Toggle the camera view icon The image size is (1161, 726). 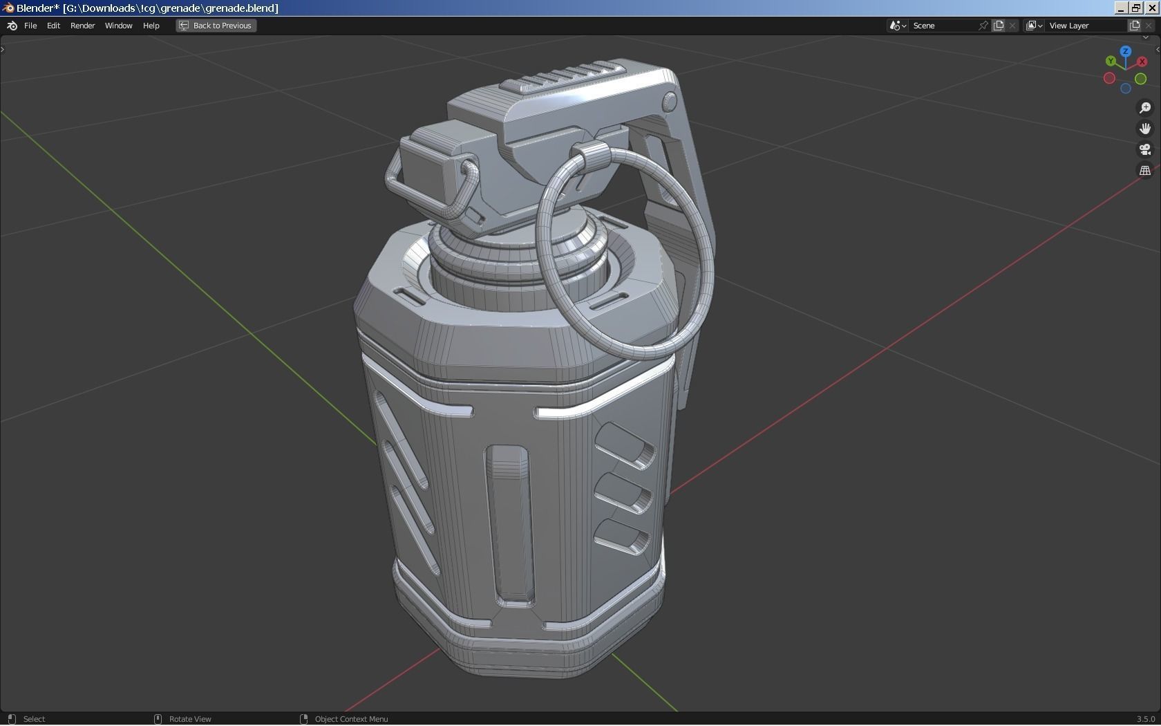[x=1145, y=149]
